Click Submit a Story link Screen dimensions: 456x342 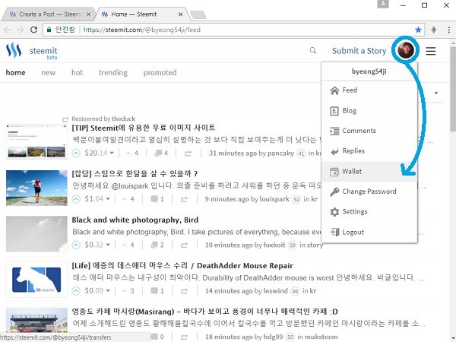click(x=359, y=51)
